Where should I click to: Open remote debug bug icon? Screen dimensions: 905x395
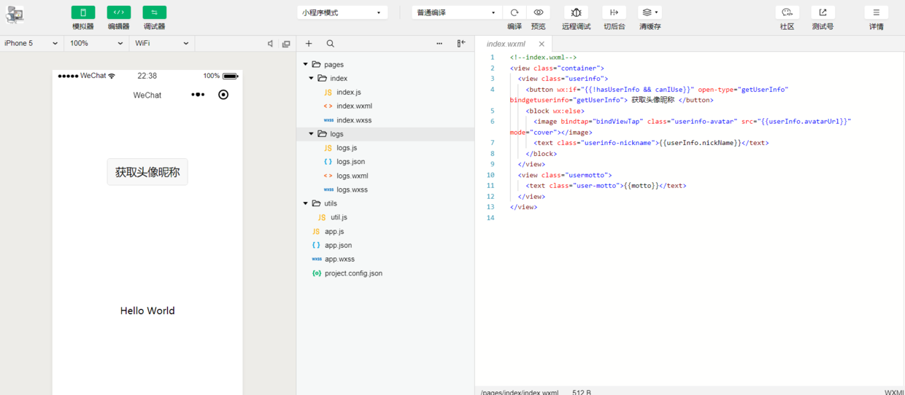[x=576, y=12]
